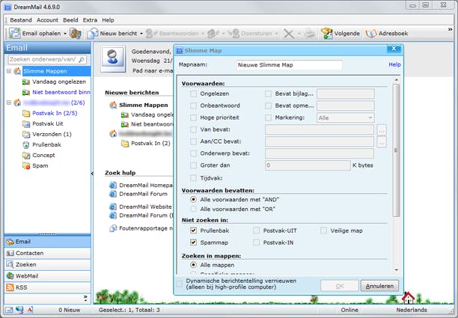Open the Email ophalen dropdown arrow

(65, 34)
